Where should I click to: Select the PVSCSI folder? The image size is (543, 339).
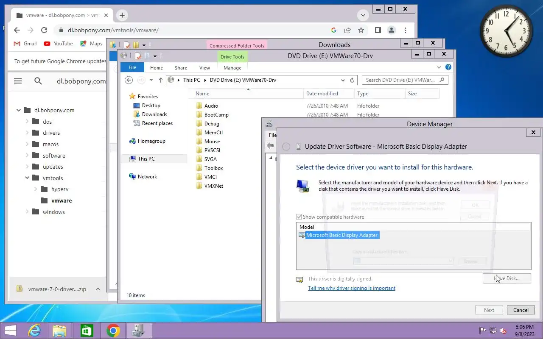(212, 150)
